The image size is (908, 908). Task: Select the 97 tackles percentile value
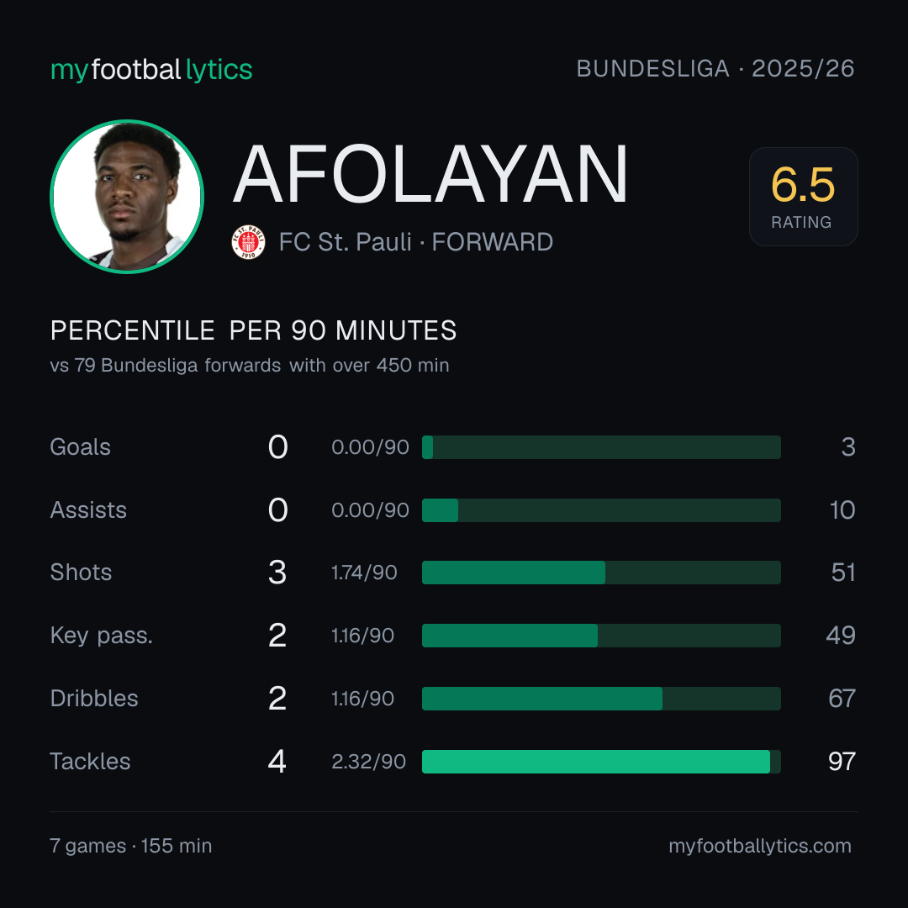click(x=842, y=762)
